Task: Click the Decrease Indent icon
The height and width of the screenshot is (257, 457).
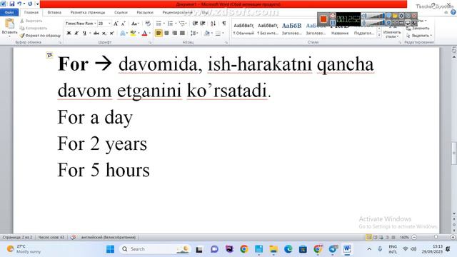Action: pos(195,24)
